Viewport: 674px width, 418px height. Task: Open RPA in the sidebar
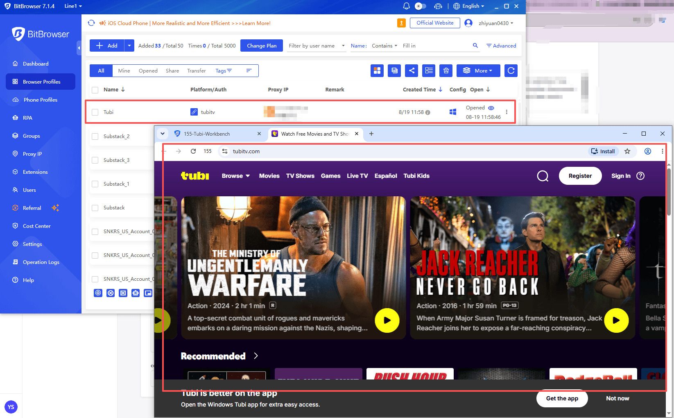[x=27, y=118]
